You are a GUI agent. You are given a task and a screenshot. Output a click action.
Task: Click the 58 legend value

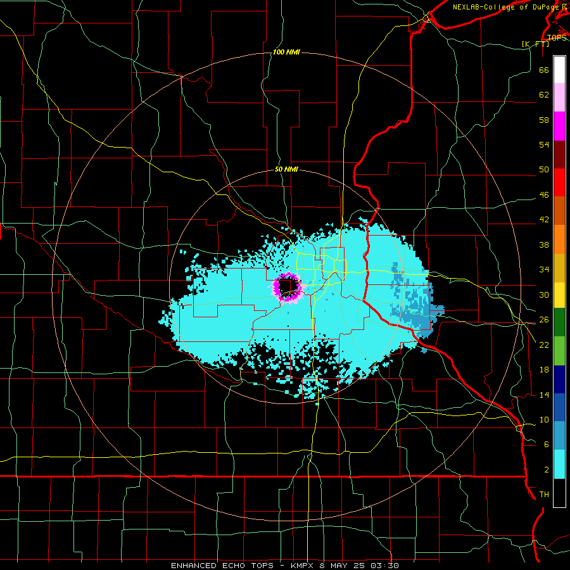click(x=544, y=120)
